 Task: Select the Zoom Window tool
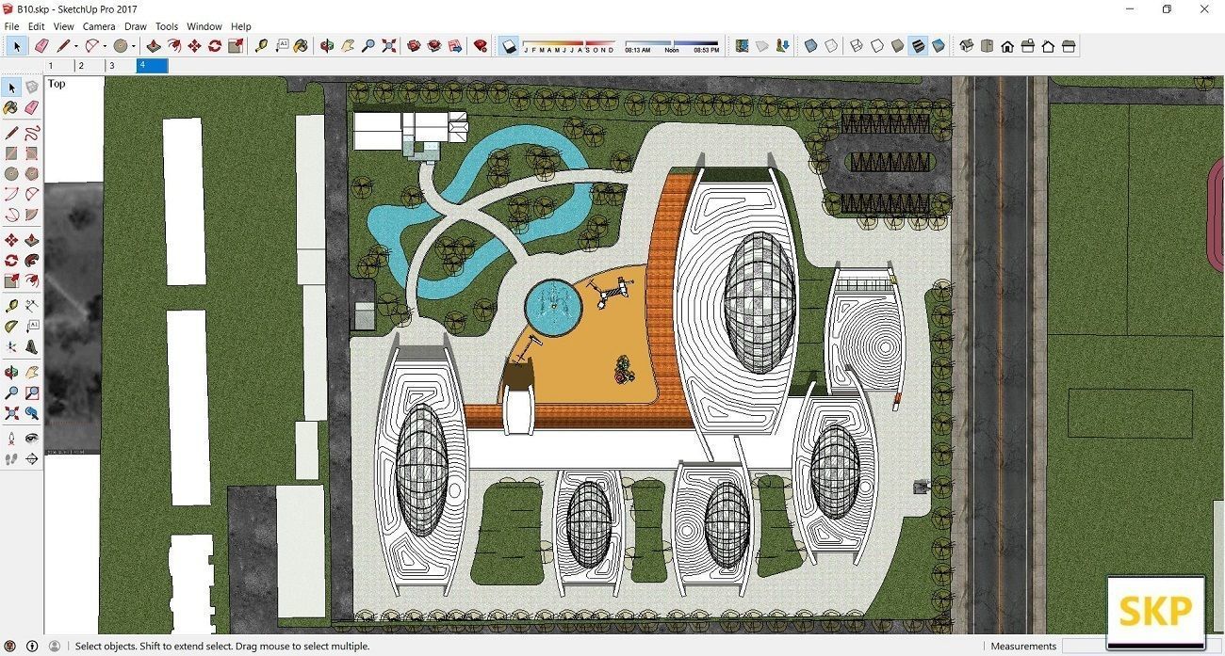click(x=32, y=392)
